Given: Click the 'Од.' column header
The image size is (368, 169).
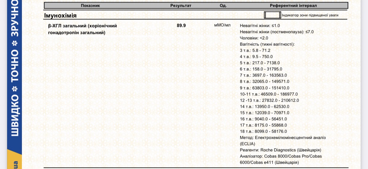Looking at the screenshot, I should click(x=223, y=6).
